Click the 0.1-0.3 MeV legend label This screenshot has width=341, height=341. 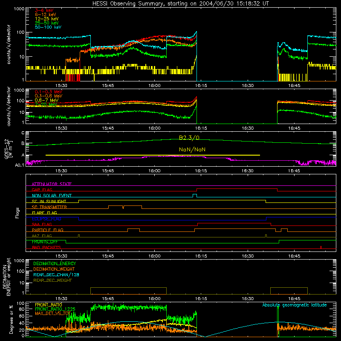click(49, 92)
